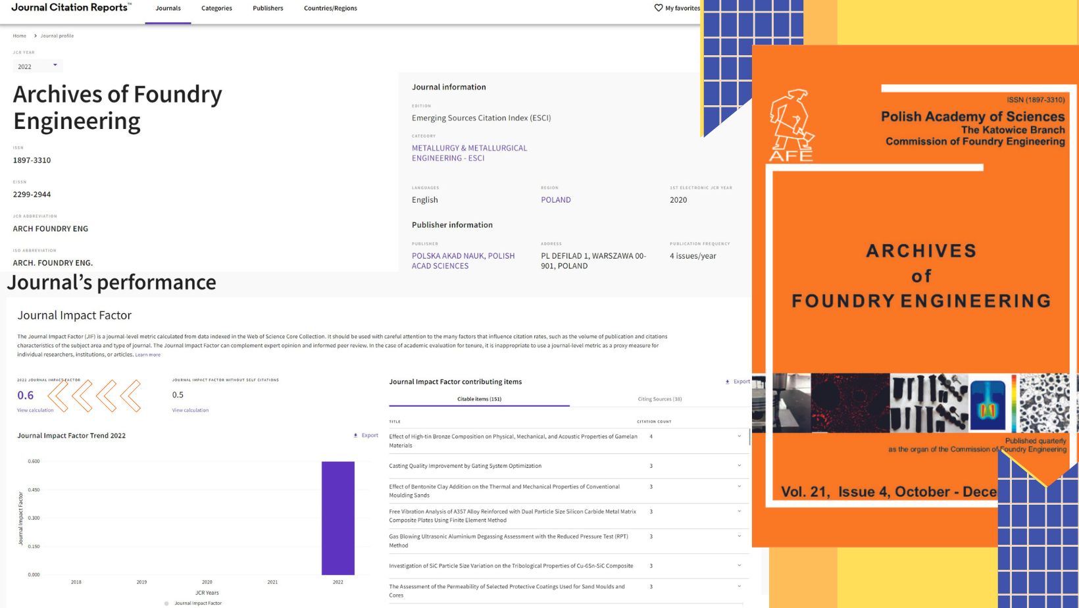The width and height of the screenshot is (1079, 608).
Task: Click the '4 issues/year' frequency text
Action: click(693, 256)
